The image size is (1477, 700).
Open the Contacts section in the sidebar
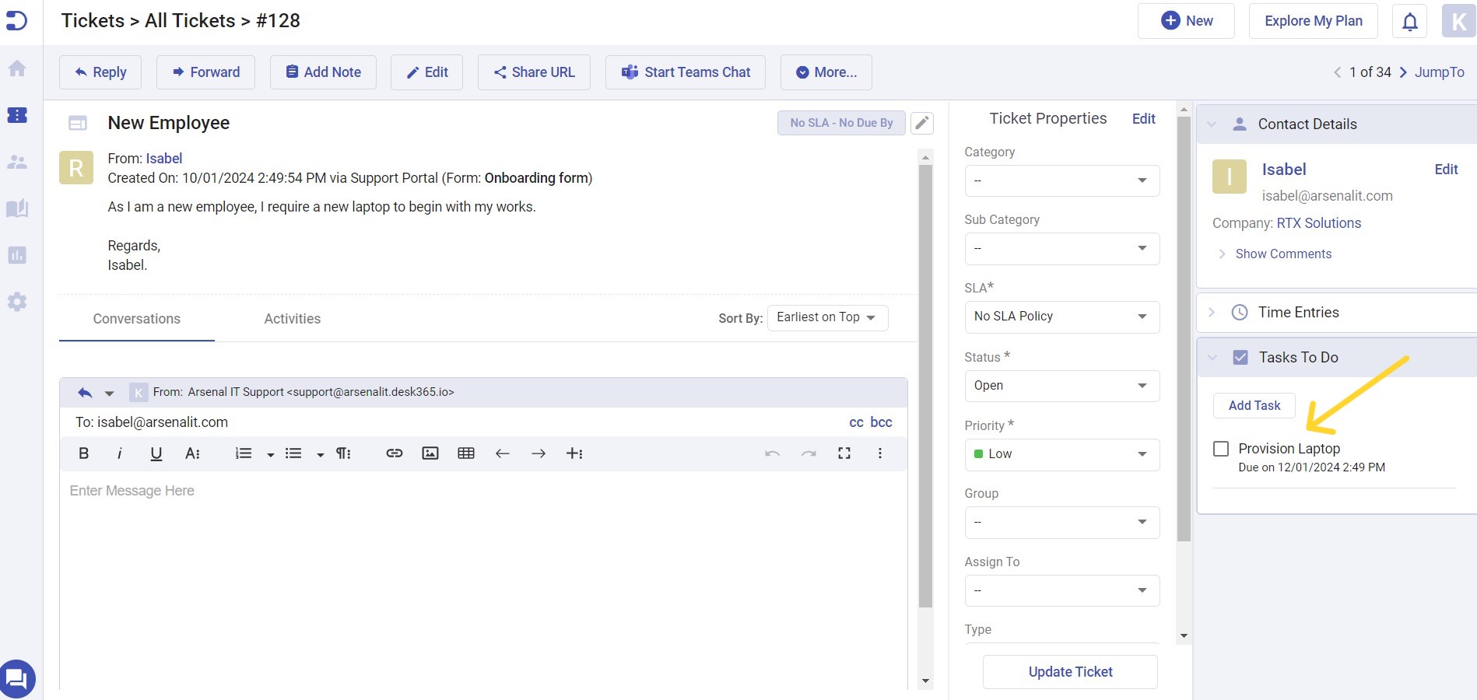tap(16, 161)
